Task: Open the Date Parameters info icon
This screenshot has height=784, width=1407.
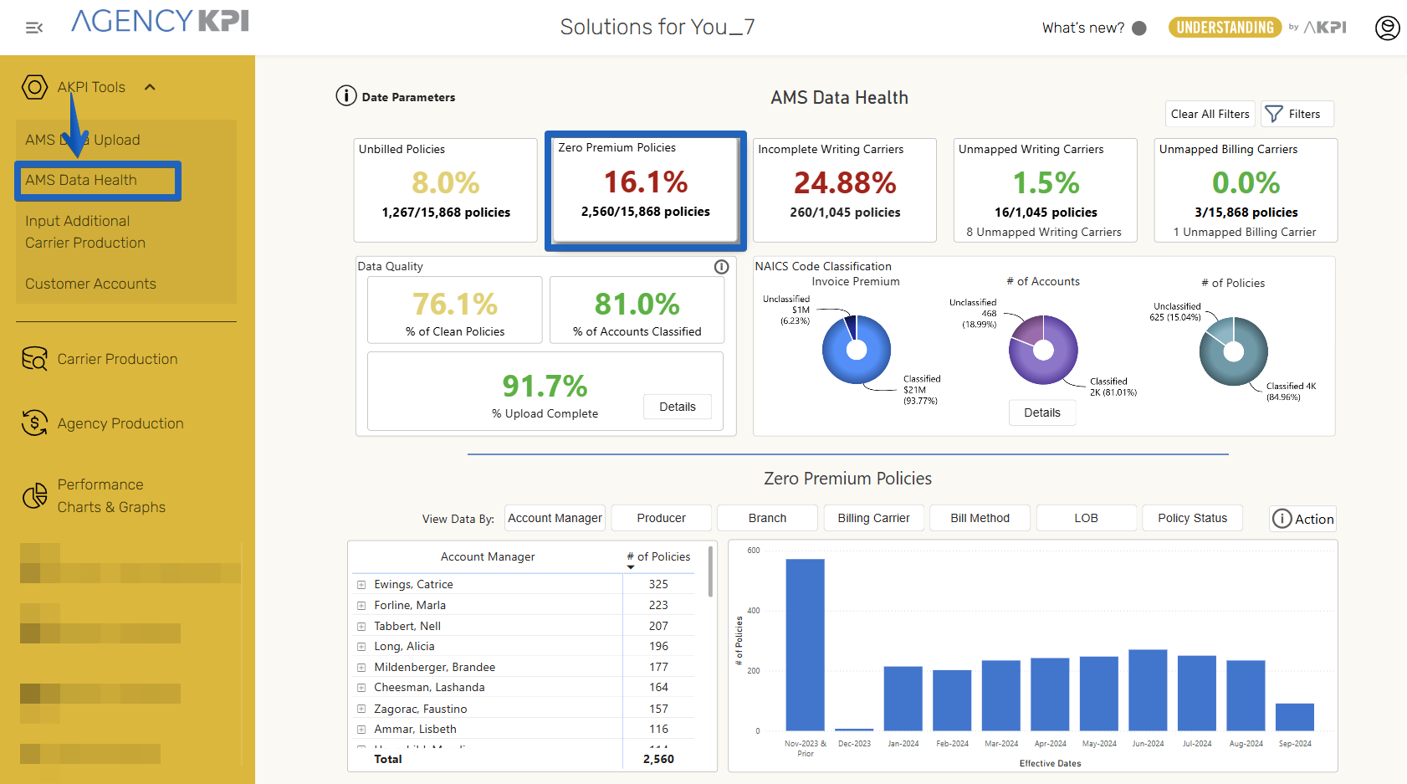Action: [345, 95]
